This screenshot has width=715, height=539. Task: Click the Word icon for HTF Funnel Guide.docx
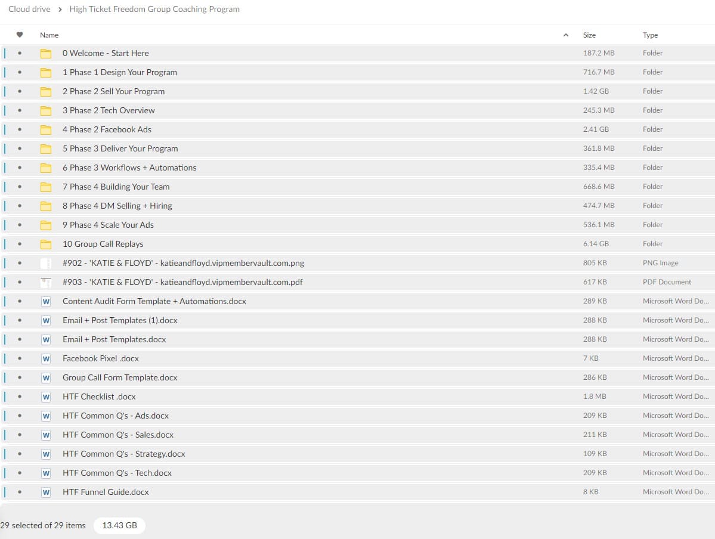(x=46, y=492)
